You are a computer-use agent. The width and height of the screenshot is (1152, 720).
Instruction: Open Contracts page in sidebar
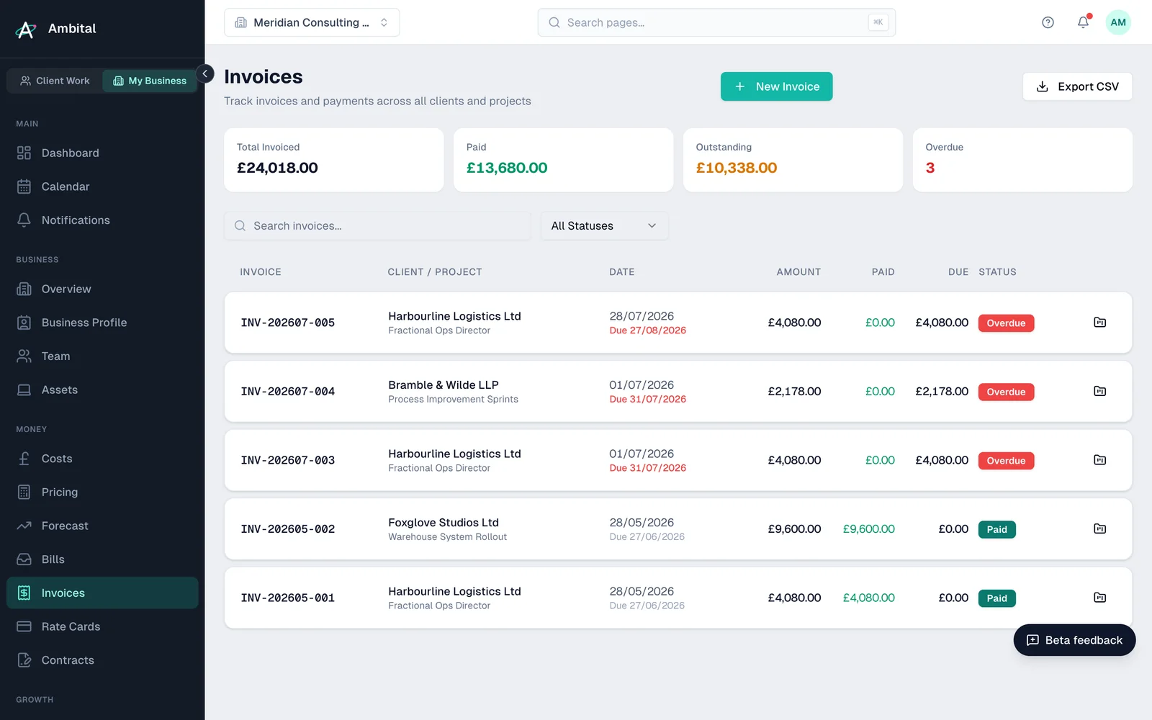click(x=102, y=660)
